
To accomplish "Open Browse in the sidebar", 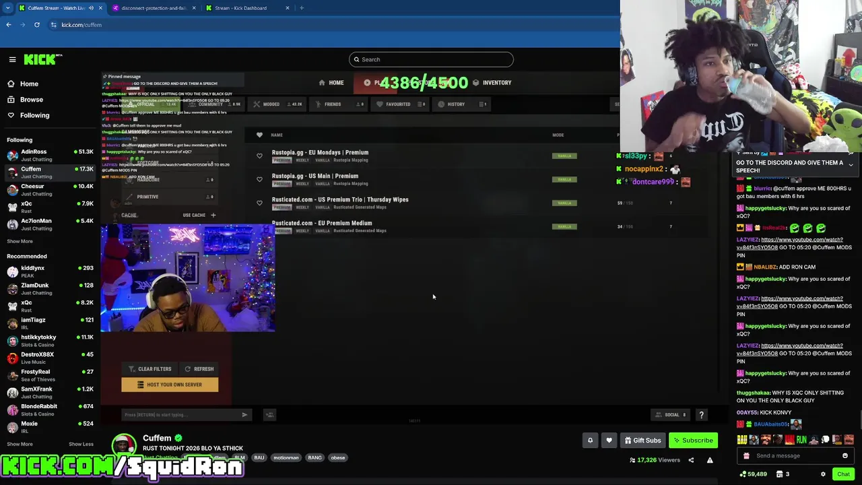I will (31, 100).
